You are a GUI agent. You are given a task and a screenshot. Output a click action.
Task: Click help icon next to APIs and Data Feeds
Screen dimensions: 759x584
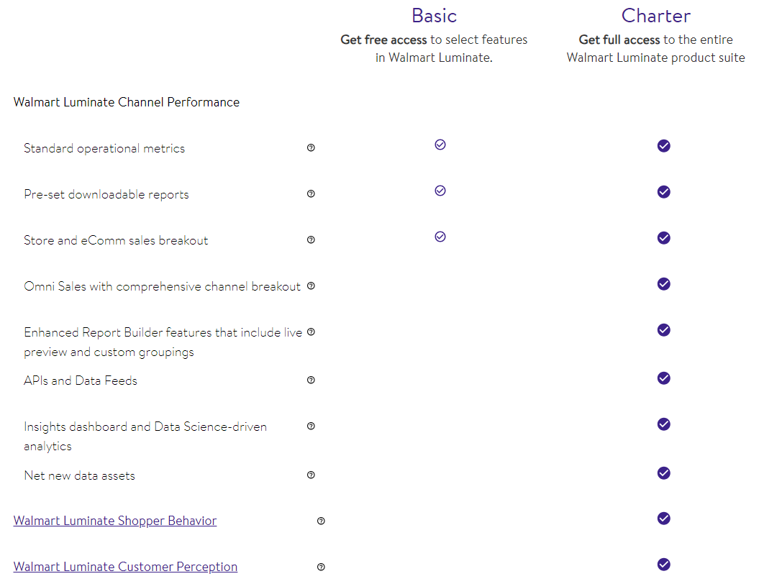coord(311,380)
